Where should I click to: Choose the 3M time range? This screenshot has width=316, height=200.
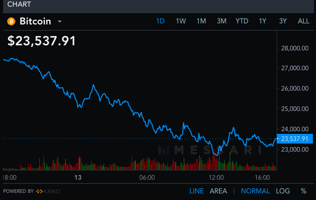(x=222, y=21)
